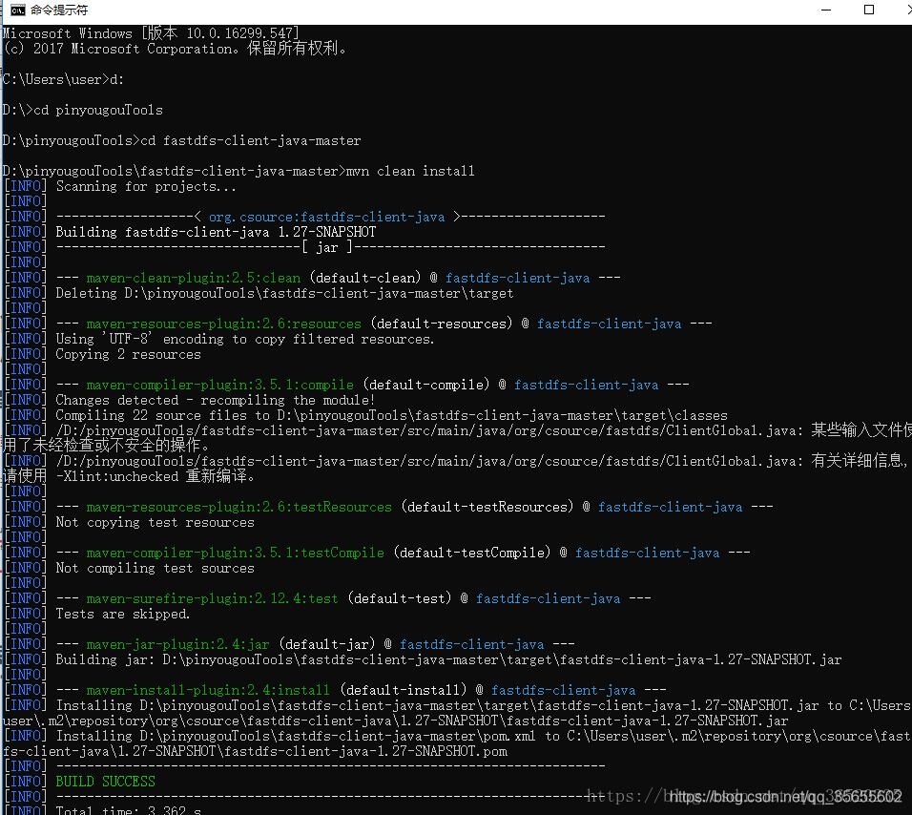This screenshot has width=912, height=815.
Task: Click the 'mvn clean install' command text
Action: coord(410,171)
